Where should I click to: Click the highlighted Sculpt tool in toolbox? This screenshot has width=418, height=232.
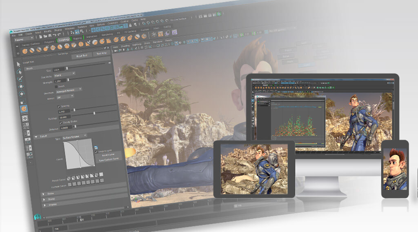point(24,109)
